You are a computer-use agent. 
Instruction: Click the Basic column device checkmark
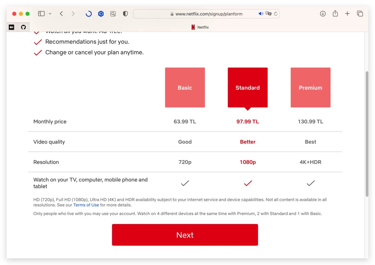click(185, 183)
